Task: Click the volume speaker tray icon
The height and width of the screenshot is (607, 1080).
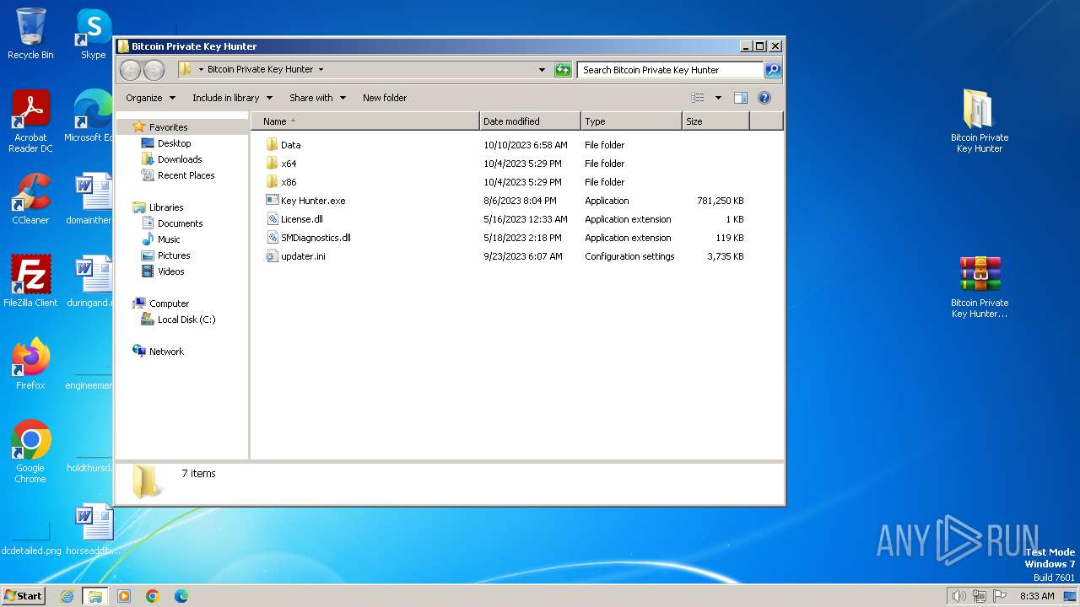Action: (958, 596)
